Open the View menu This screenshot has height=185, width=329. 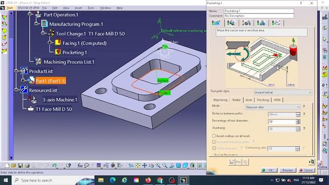pyautogui.click(x=66, y=8)
